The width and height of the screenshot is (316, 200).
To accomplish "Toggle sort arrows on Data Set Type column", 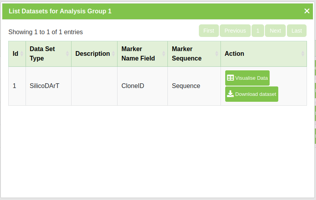I will click(67, 54).
